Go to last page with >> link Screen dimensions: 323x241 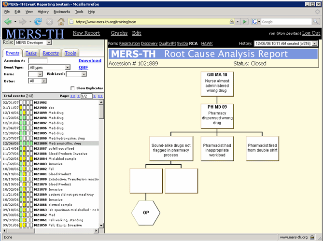[x=100, y=96]
